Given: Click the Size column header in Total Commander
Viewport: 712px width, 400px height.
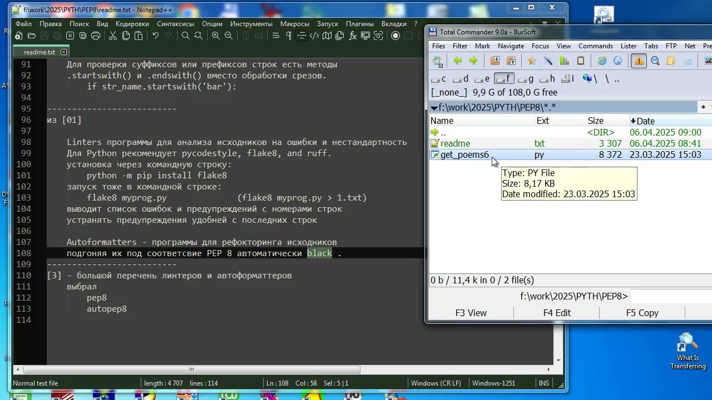Looking at the screenshot, I should (x=596, y=121).
